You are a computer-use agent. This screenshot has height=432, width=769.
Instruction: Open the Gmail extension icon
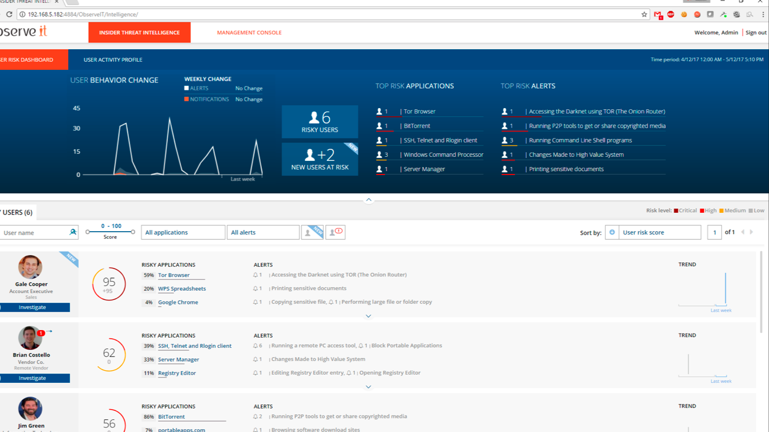click(658, 14)
